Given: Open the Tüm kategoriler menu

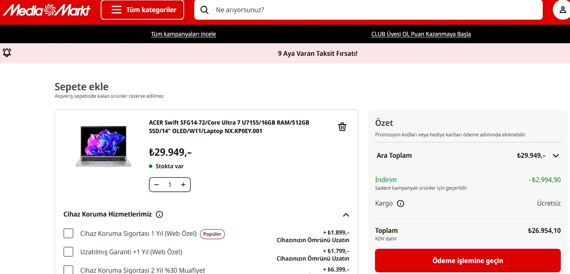Looking at the screenshot, I should (142, 10).
